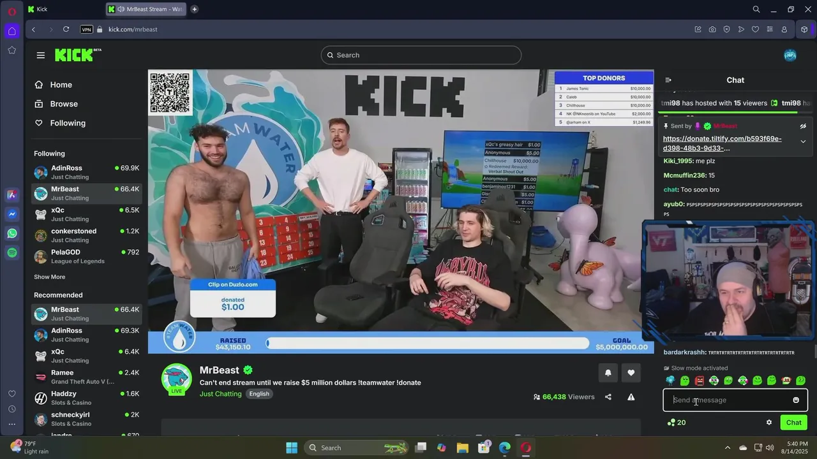The height and width of the screenshot is (459, 817).
Task: Click the green Chat send button
Action: pos(794,423)
